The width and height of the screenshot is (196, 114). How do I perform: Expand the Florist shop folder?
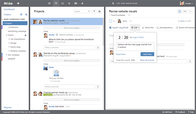[9, 47]
